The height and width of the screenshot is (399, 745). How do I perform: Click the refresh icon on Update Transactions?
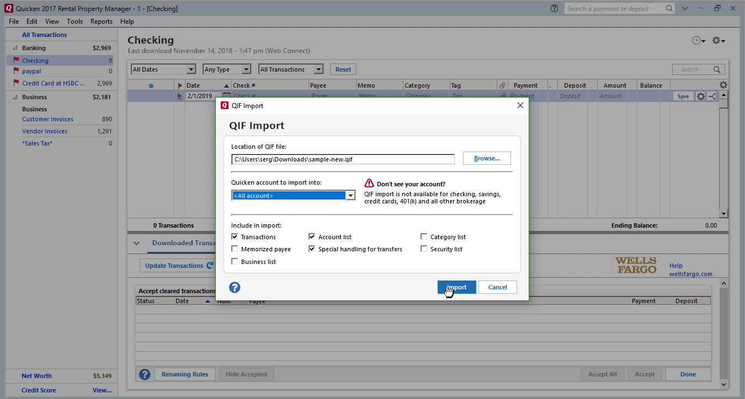pos(210,265)
